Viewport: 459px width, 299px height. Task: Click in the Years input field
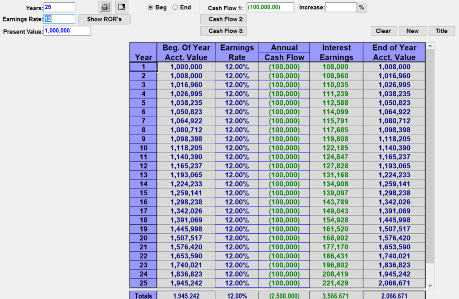[x=59, y=8]
